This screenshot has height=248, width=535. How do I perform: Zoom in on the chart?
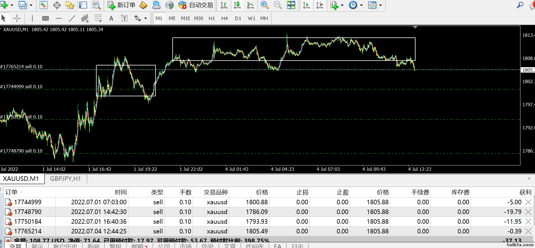pos(264,5)
